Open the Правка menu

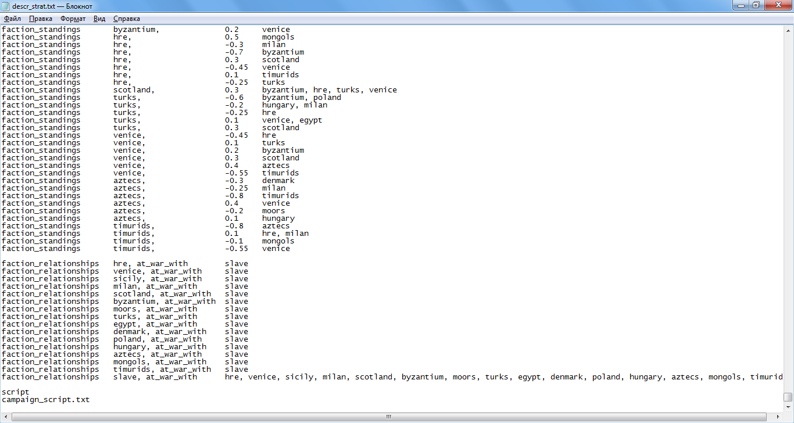click(x=40, y=19)
